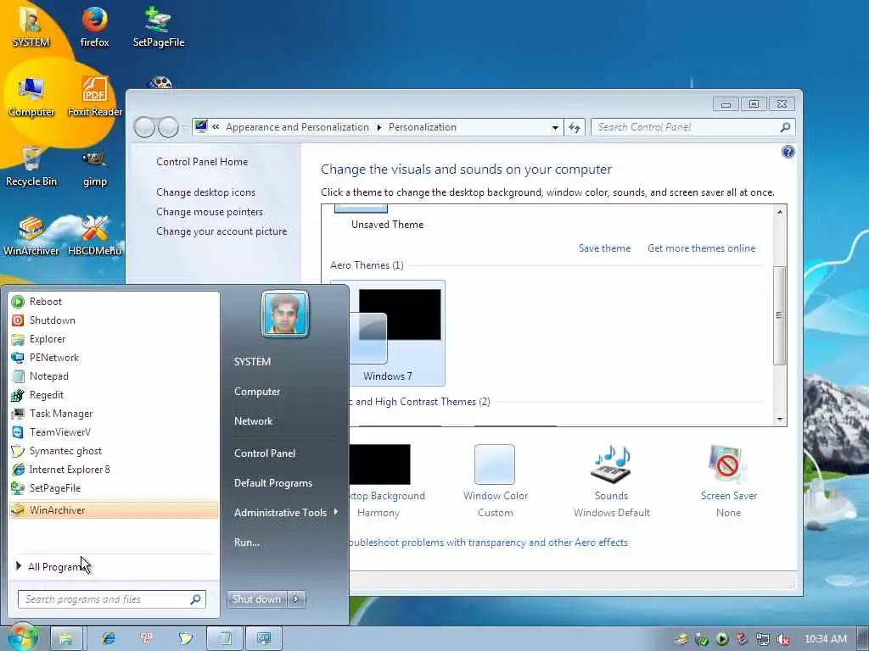This screenshot has width=869, height=651.
Task: Click the taskbar clock showing 10:34 AM
Action: 826,639
